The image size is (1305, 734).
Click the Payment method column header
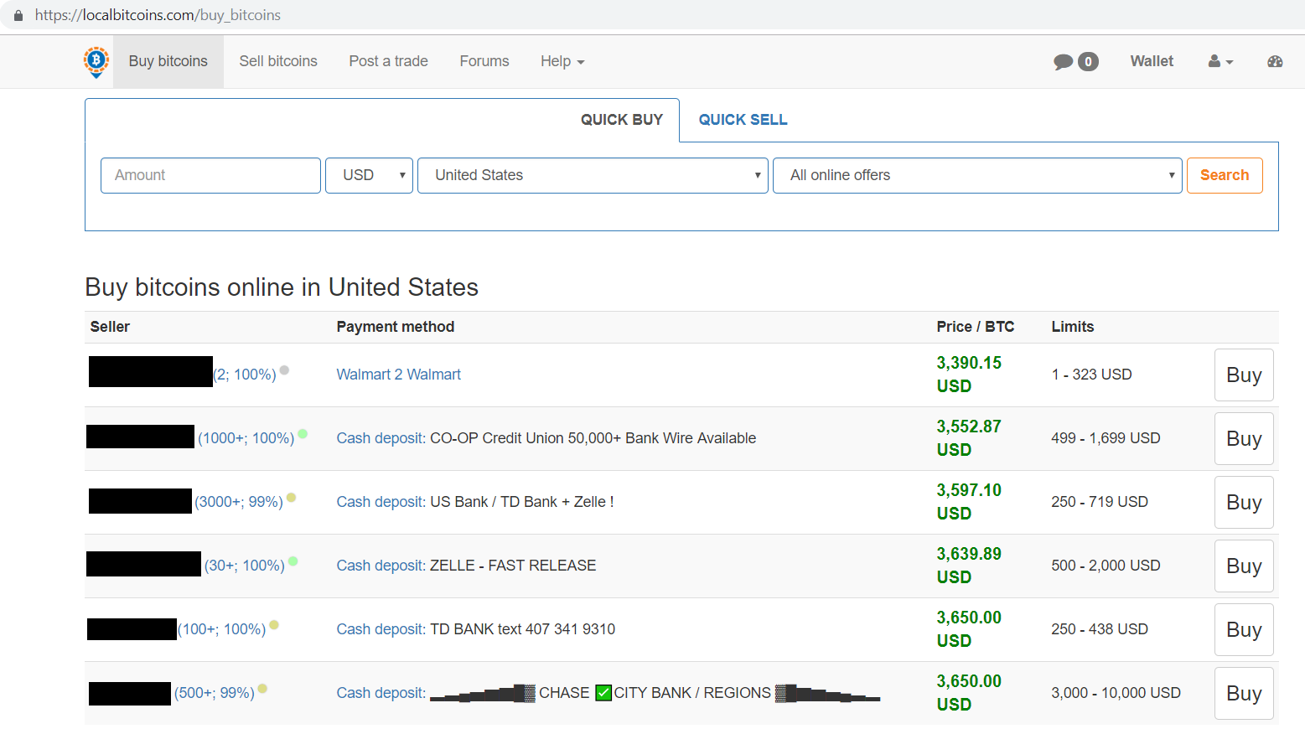coord(396,327)
